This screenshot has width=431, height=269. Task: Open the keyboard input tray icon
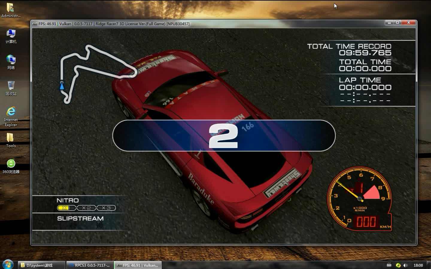389,265
